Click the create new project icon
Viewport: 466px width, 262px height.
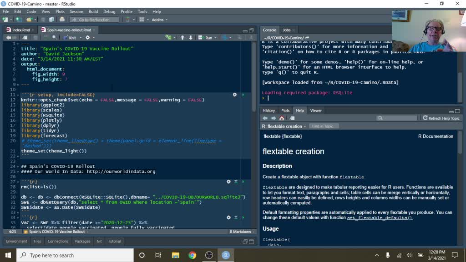pyautogui.click(x=19, y=20)
